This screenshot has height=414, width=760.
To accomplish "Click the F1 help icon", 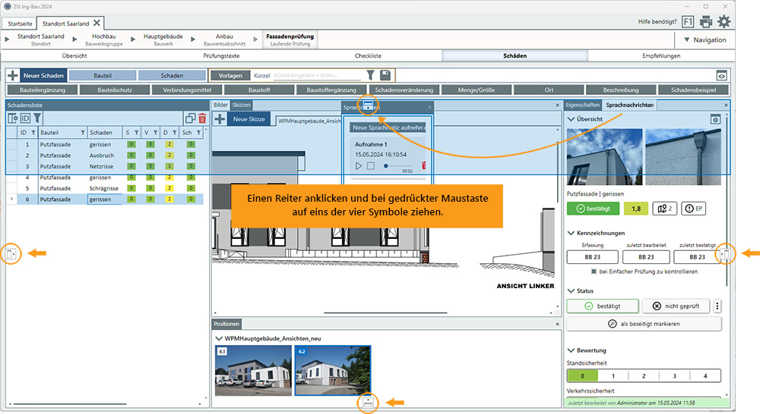I will (688, 22).
